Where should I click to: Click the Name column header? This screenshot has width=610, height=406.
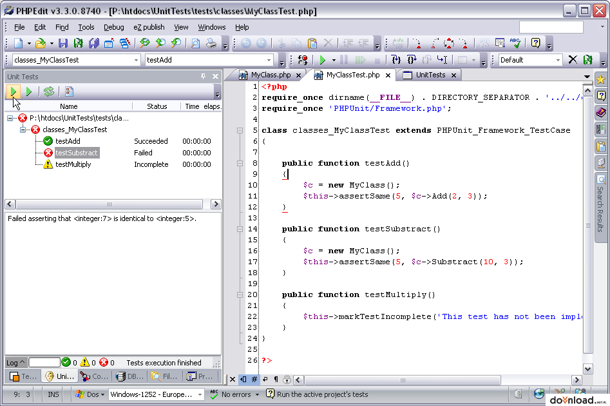(x=68, y=106)
